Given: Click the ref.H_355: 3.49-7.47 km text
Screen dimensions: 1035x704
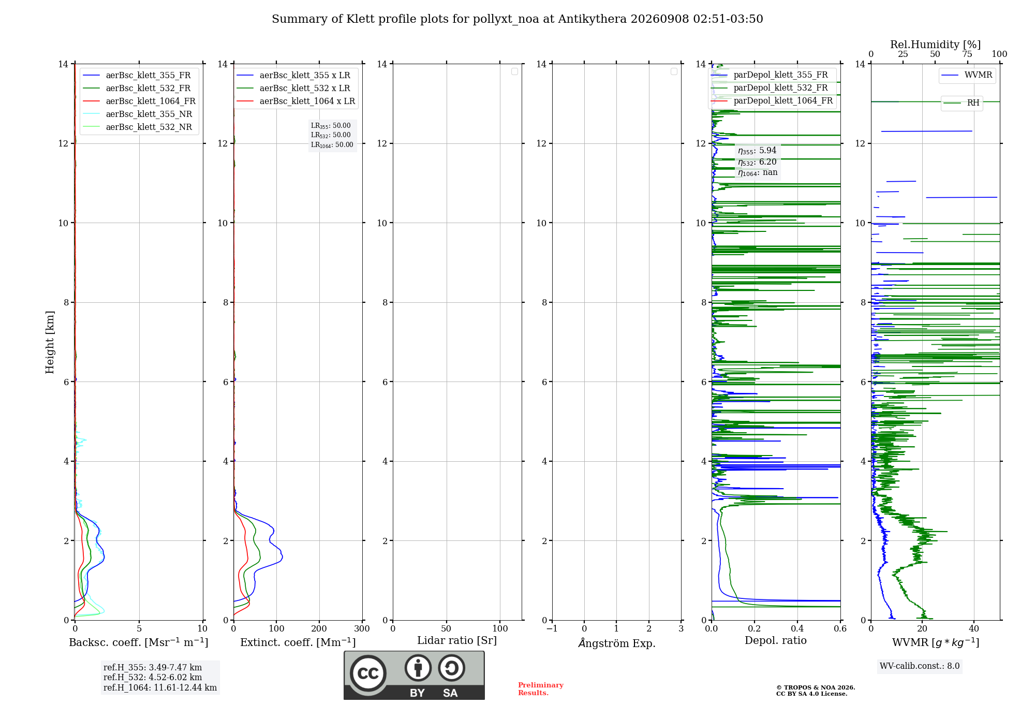Looking at the screenshot, I should pos(153,668).
